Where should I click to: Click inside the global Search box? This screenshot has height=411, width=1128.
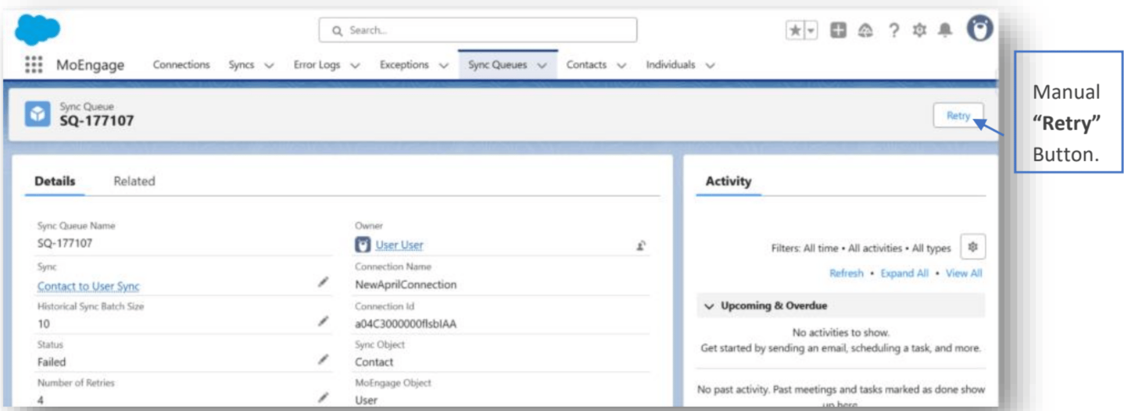click(x=478, y=30)
